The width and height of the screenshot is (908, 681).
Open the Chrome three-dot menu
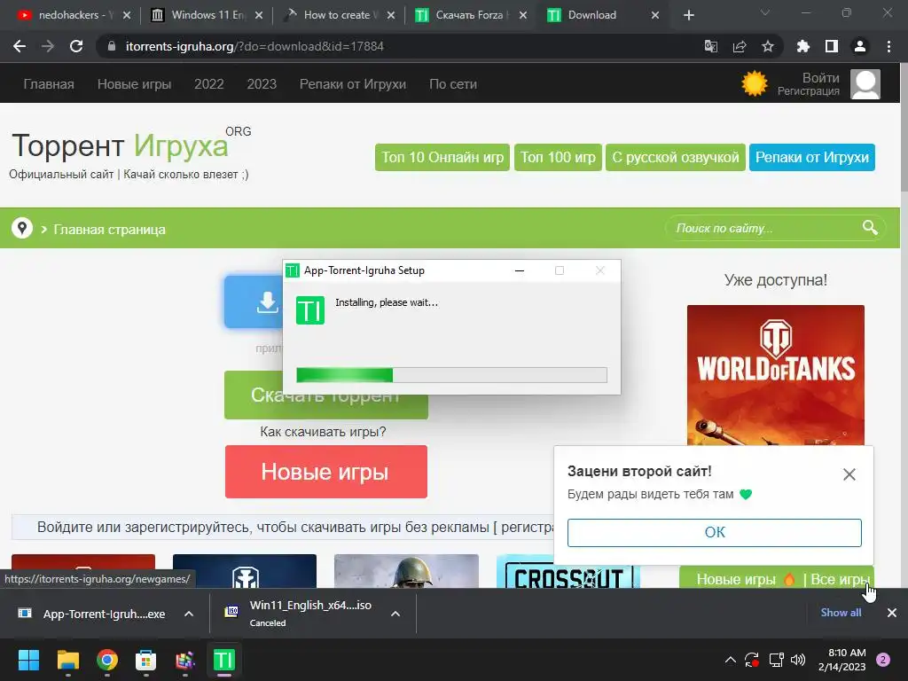pyautogui.click(x=888, y=46)
